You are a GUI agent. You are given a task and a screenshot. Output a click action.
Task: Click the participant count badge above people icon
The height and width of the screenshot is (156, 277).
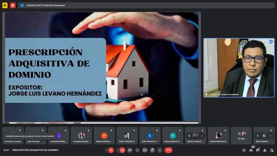(x=253, y=147)
